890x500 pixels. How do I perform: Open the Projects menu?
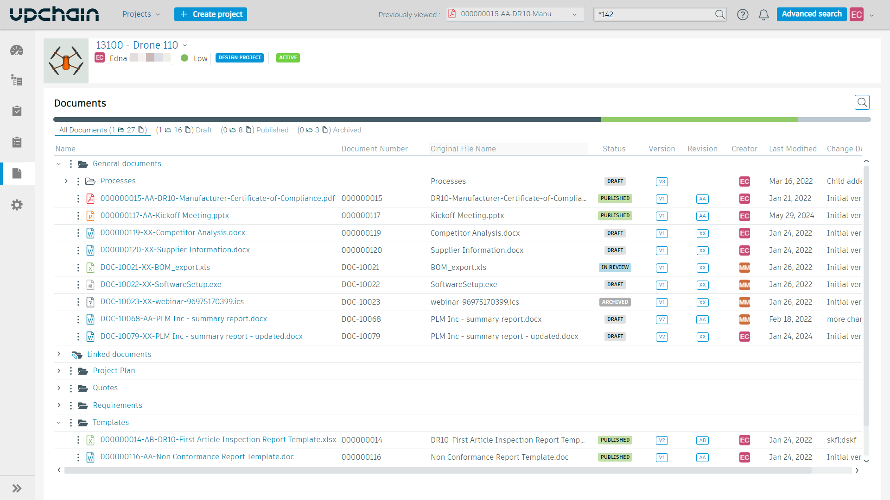141,14
